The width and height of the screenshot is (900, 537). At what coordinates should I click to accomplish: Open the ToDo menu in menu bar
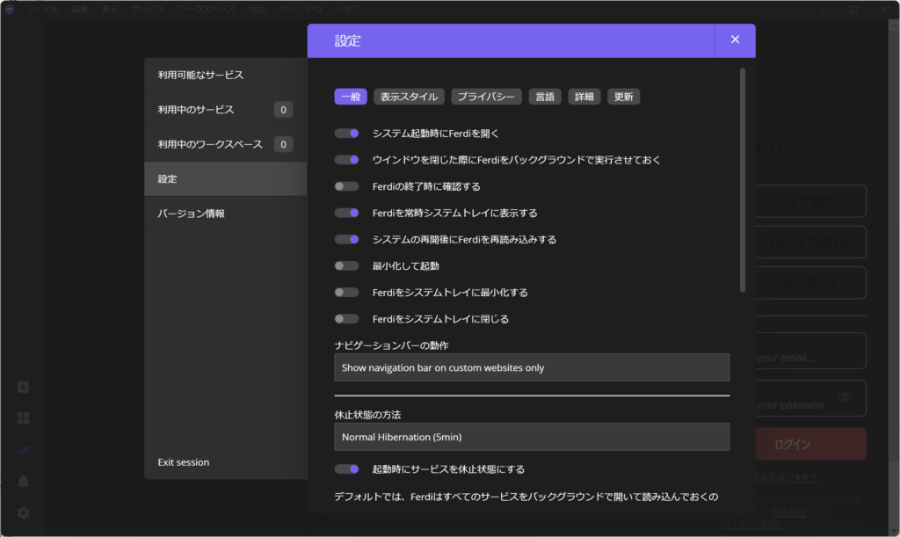click(x=258, y=9)
